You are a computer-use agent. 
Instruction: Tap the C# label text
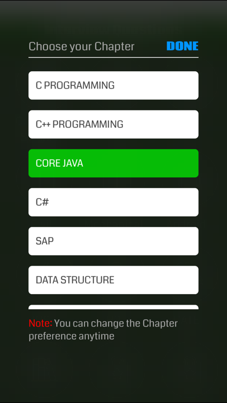pos(42,202)
